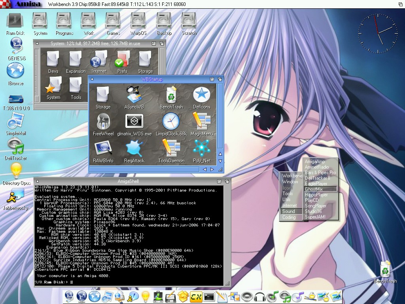Launch GENESiS from the desktop
This screenshot has width=405, height=304.
[x=17, y=49]
